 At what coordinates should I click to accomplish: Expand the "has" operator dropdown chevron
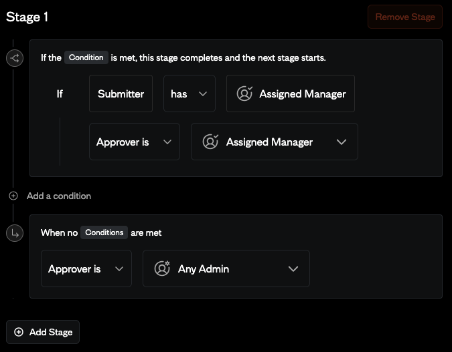(x=202, y=94)
